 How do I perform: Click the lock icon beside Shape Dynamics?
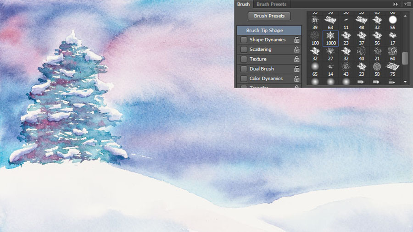297,40
